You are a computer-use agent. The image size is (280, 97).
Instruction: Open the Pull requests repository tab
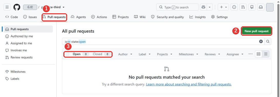coord(54,17)
